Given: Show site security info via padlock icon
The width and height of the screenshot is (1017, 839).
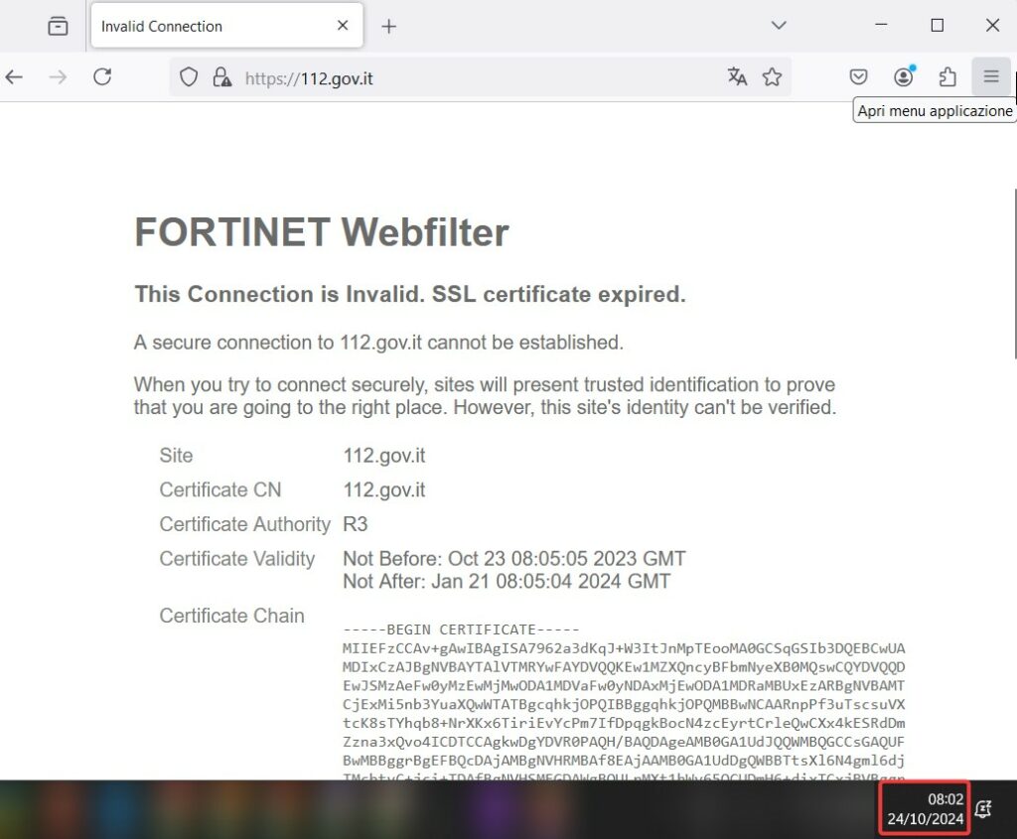Looking at the screenshot, I should coord(221,77).
